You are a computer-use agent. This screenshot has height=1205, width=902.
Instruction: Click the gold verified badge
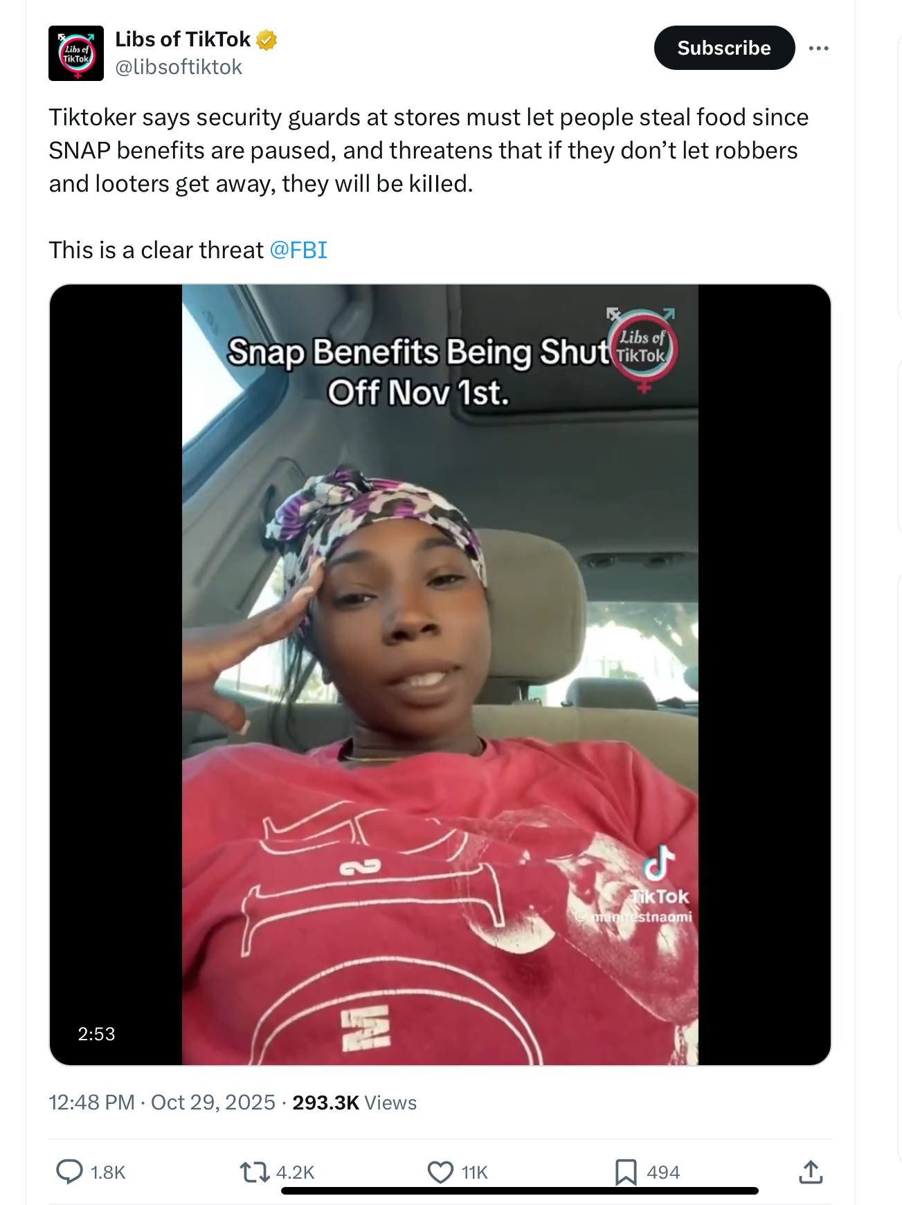click(267, 39)
